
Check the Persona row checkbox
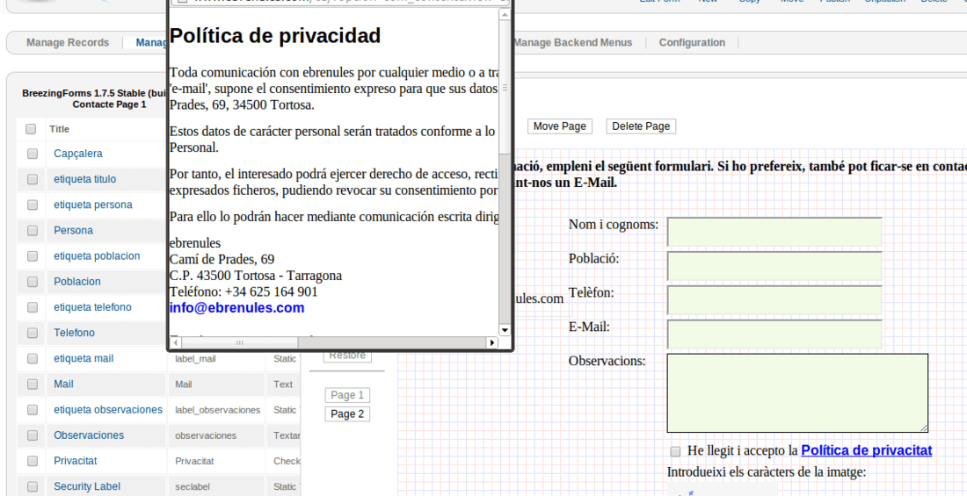point(32,230)
